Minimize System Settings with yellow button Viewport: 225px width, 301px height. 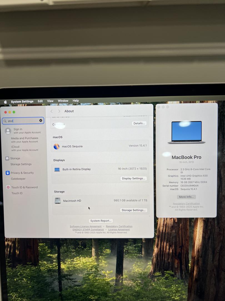[x=10, y=112]
